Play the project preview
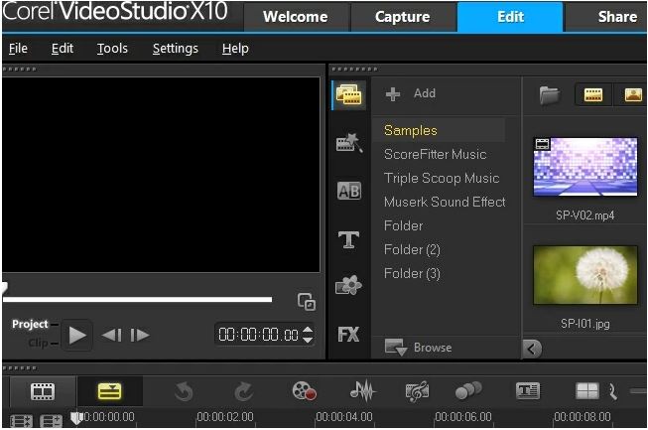Image resolution: width=648 pixels, height=430 pixels. [77, 335]
